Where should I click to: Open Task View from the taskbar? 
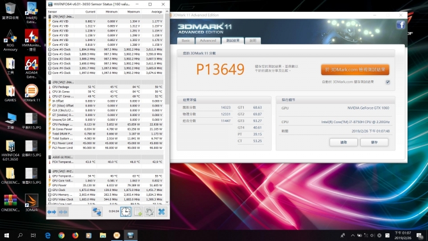click(33, 235)
